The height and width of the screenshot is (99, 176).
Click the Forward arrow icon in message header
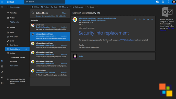148,20
